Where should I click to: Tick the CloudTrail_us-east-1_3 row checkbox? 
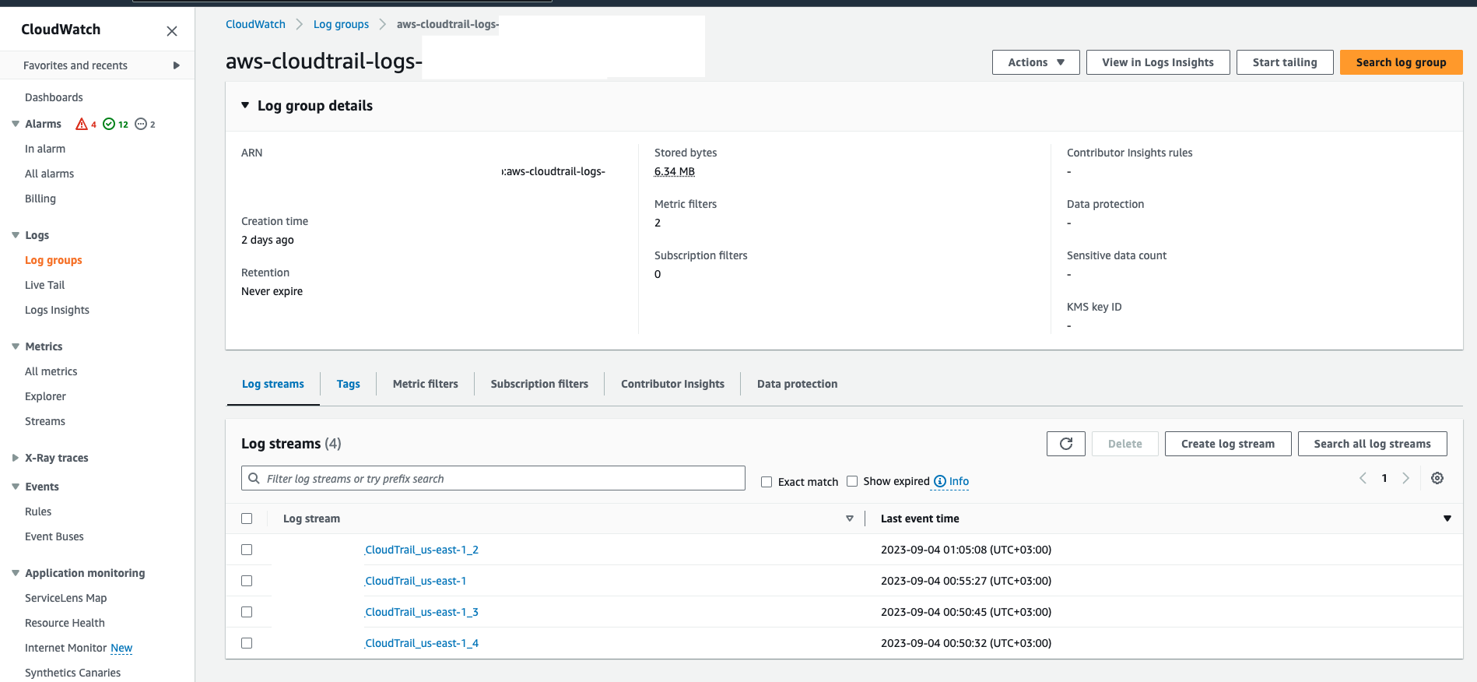(247, 612)
